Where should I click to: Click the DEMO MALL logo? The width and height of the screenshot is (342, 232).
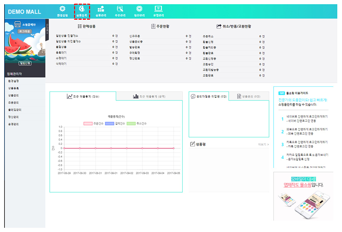24,12
